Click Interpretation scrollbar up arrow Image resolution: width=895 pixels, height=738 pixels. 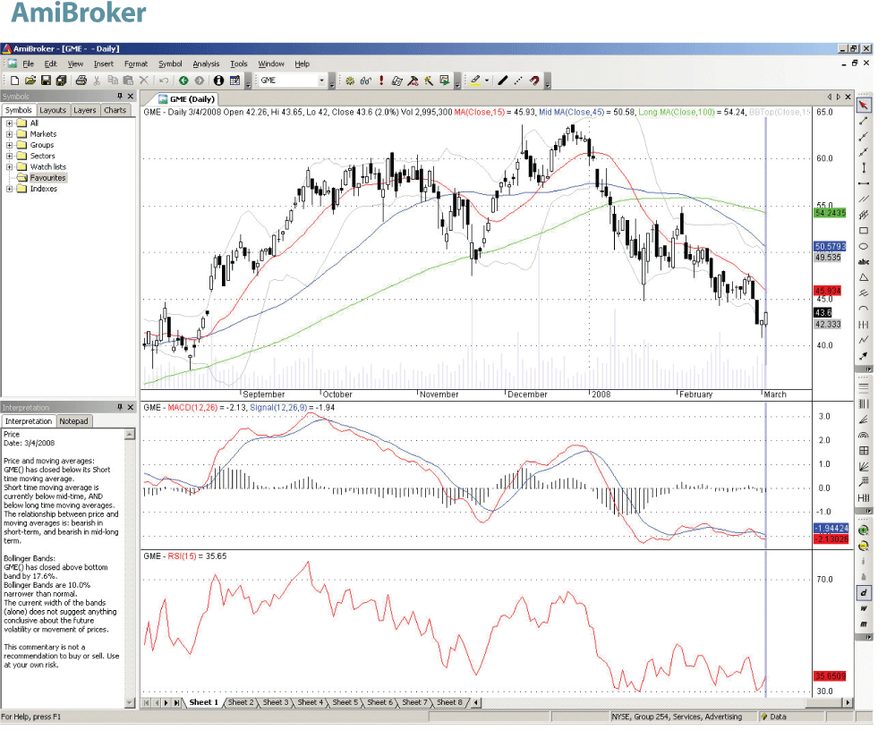[x=130, y=435]
